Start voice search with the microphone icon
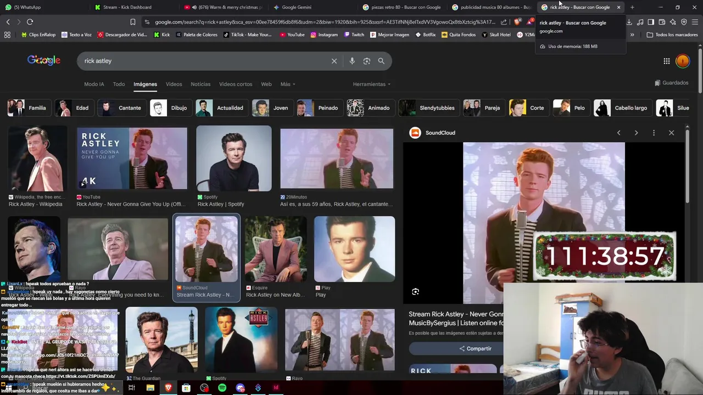703x395 pixels. pyautogui.click(x=352, y=61)
